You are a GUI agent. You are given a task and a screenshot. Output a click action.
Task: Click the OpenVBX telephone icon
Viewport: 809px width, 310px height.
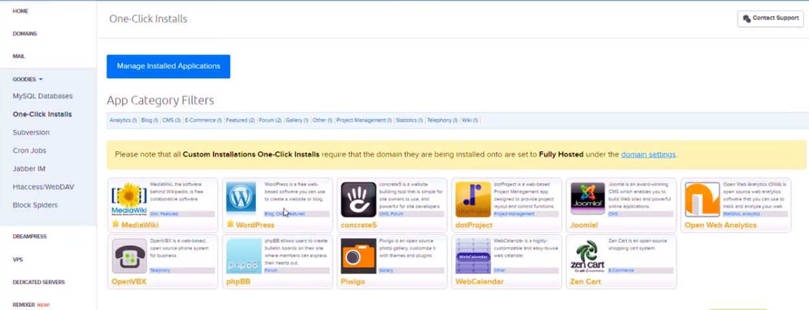point(129,256)
